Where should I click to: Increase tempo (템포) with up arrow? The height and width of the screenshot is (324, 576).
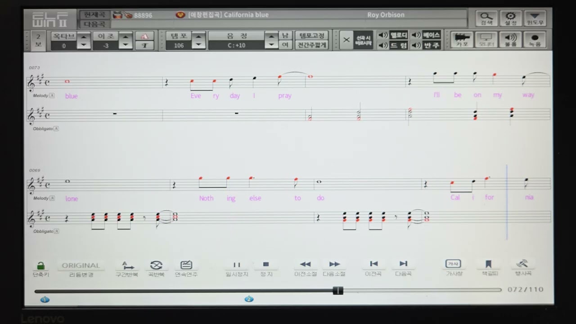pyautogui.click(x=199, y=36)
